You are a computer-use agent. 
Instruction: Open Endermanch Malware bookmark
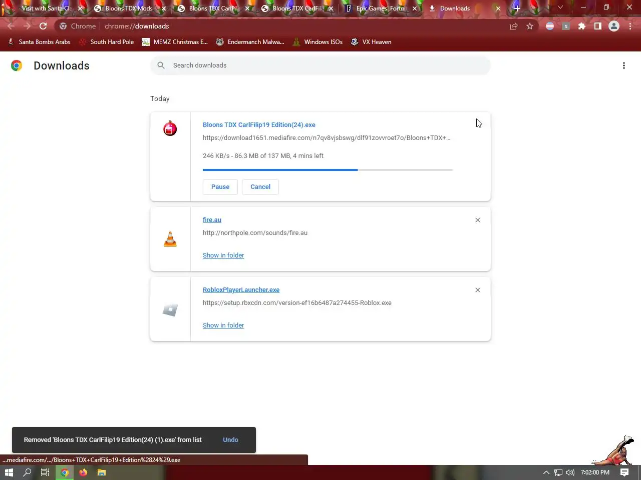250,42
